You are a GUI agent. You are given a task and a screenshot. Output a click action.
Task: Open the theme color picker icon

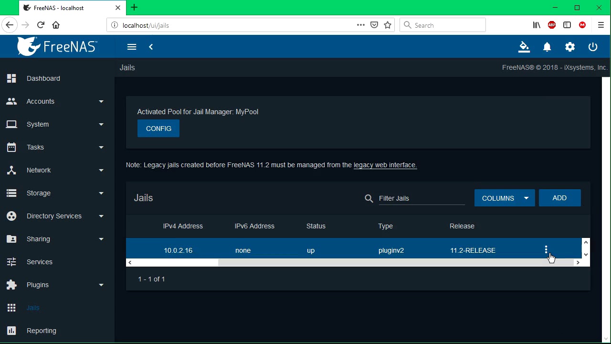pos(524,47)
